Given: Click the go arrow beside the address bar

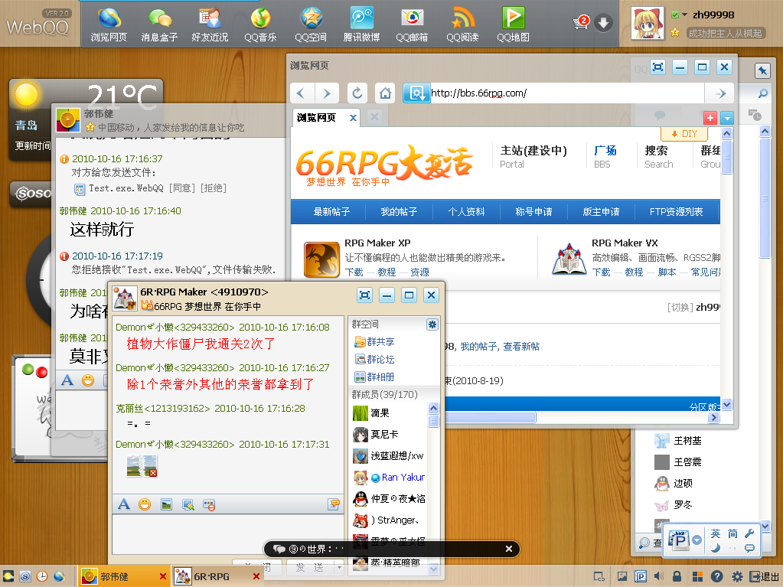Looking at the screenshot, I should pos(720,93).
